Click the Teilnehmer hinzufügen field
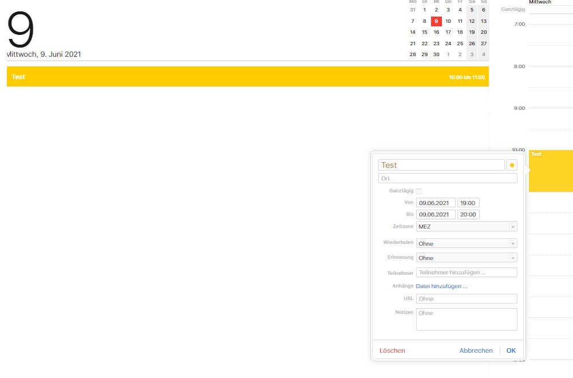The image size is (573, 378). tap(467, 273)
